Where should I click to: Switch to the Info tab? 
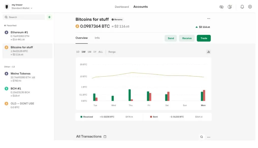pos(97,38)
